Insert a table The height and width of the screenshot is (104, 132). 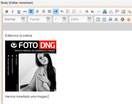[98, 19]
